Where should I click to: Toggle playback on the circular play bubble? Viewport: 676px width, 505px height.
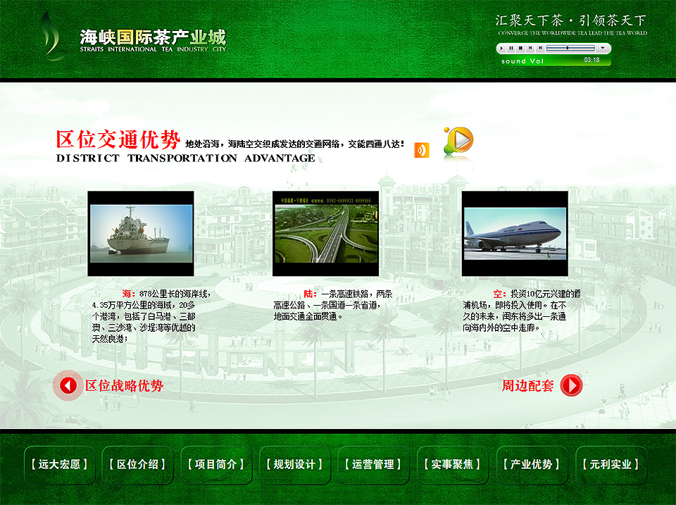pyautogui.click(x=461, y=141)
